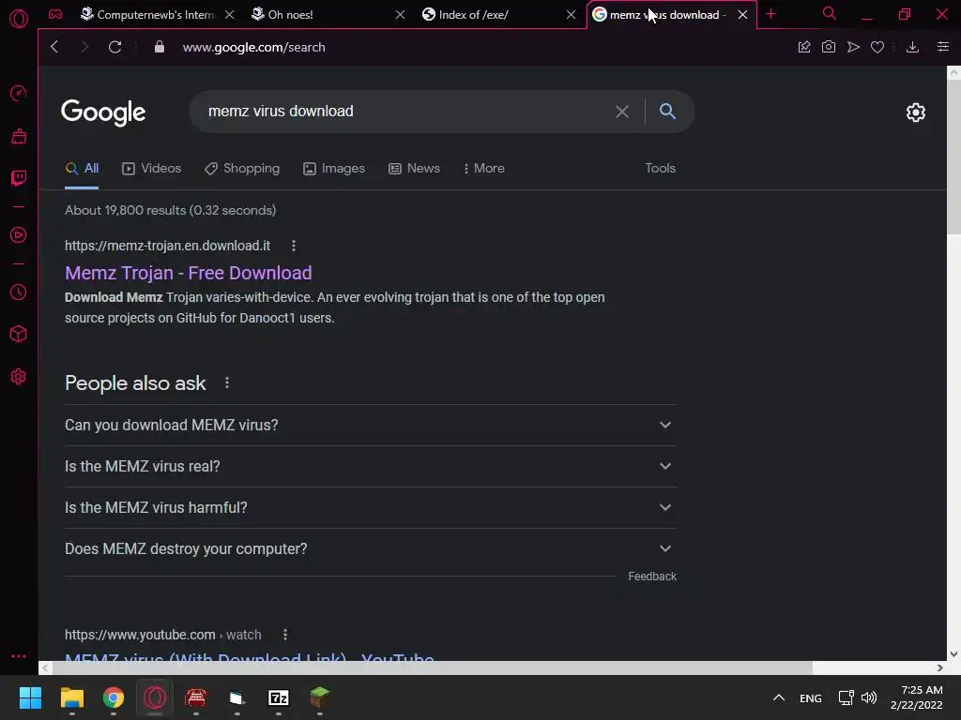Viewport: 961px width, 720px height.
Task: Open Chrome from taskbar
Action: [x=114, y=697]
